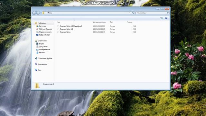Close the Игры Explorer window
Viewport: 206px width, 116px height.
coord(167,9)
